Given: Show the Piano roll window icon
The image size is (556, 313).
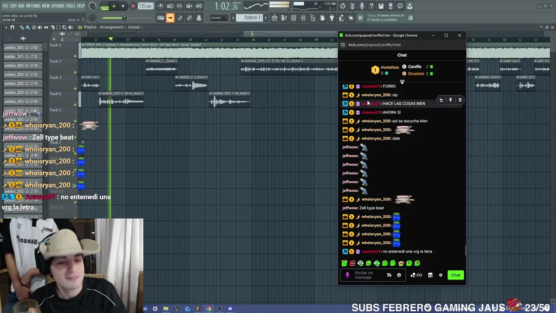Looking at the screenshot, I should click(x=284, y=18).
